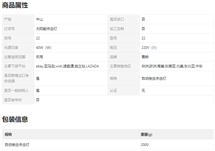Click the 是否进口 label
The width and height of the screenshot is (215, 151).
pyautogui.click(x=117, y=19)
